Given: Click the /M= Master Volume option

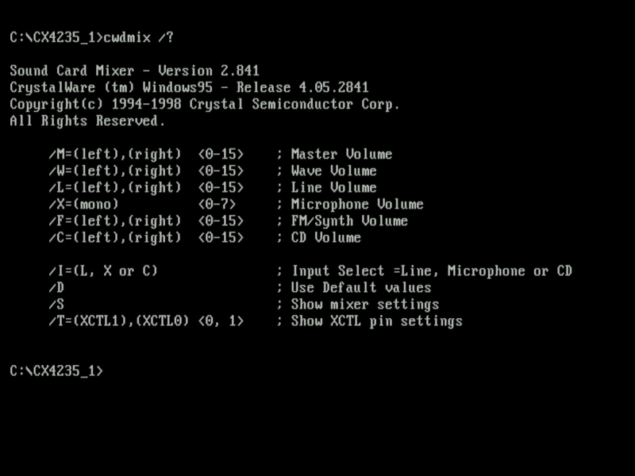Looking at the screenshot, I should 114,154.
